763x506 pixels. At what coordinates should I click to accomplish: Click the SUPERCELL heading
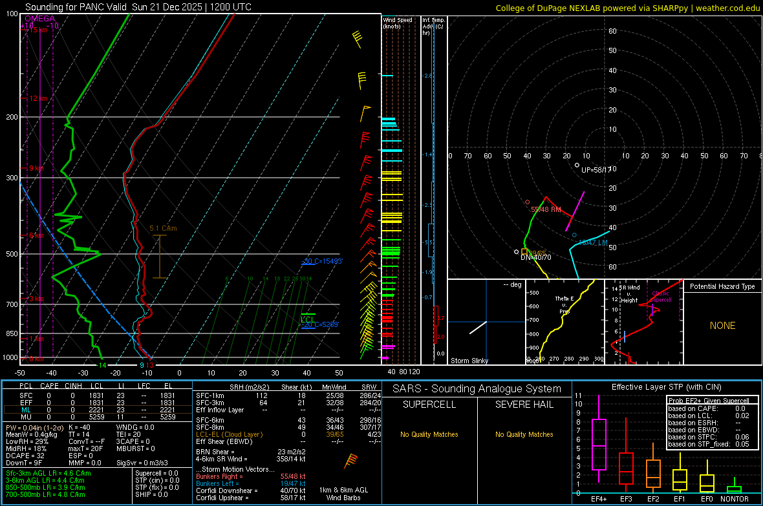429,405
